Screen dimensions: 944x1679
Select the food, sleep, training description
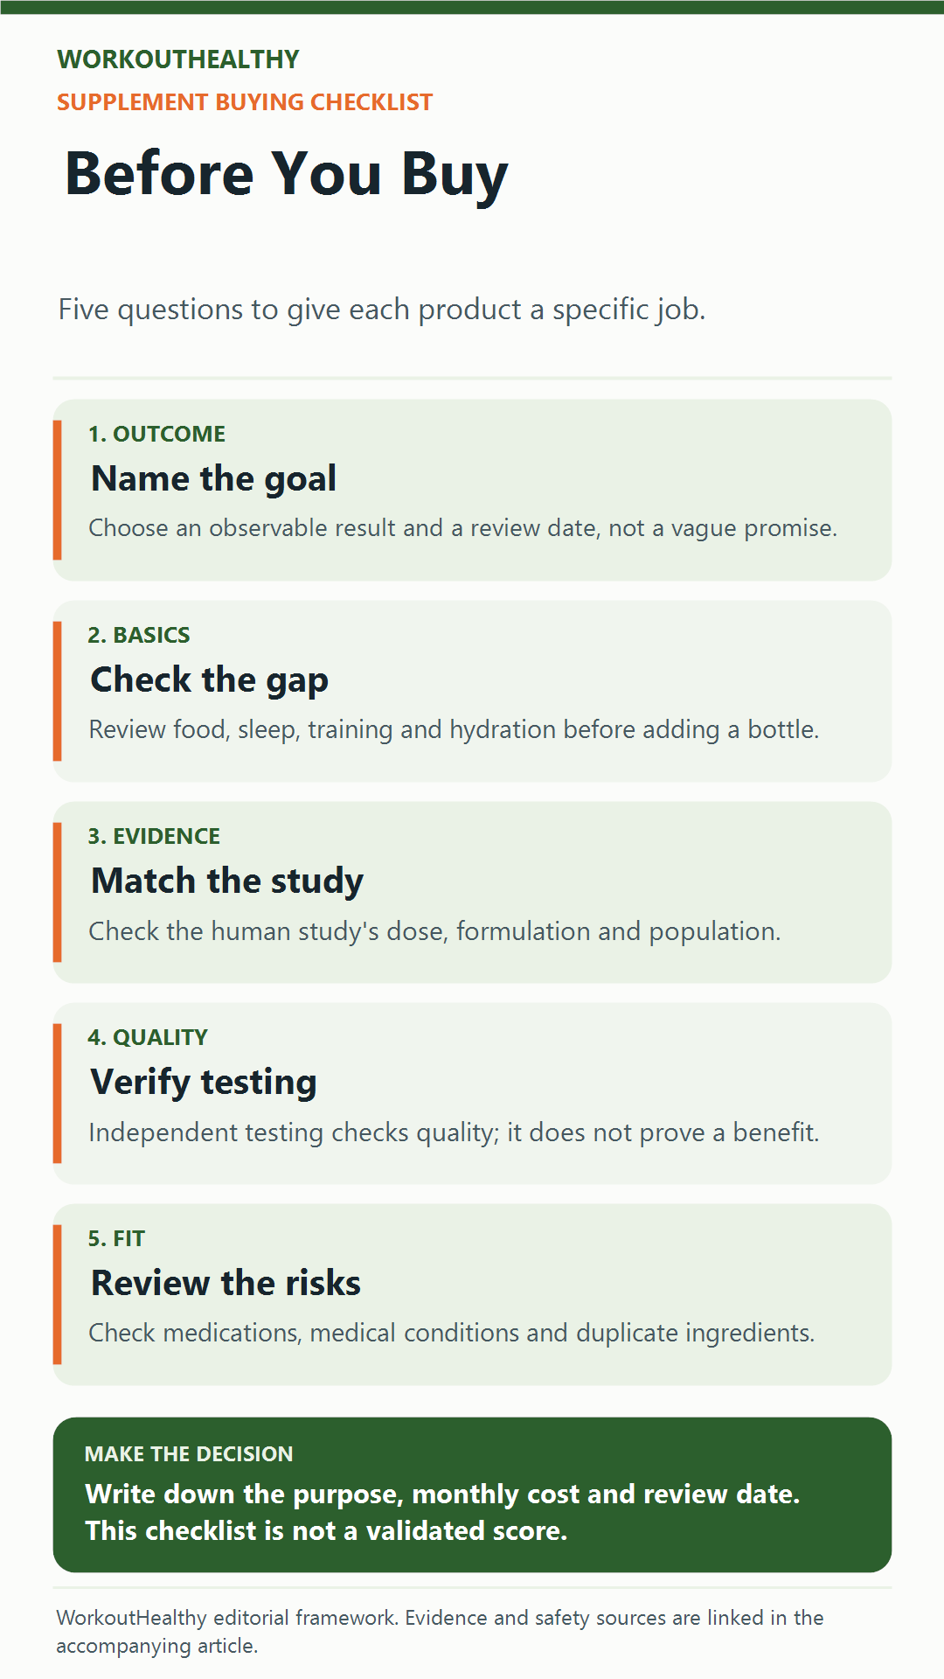pos(454,729)
